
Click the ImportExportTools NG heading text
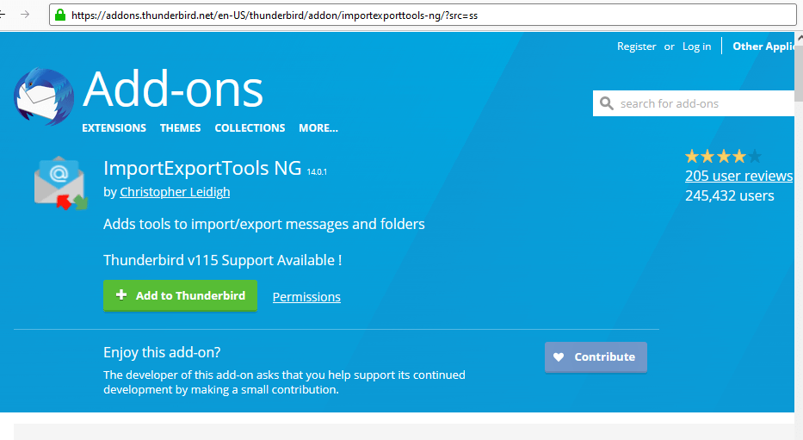(x=202, y=168)
